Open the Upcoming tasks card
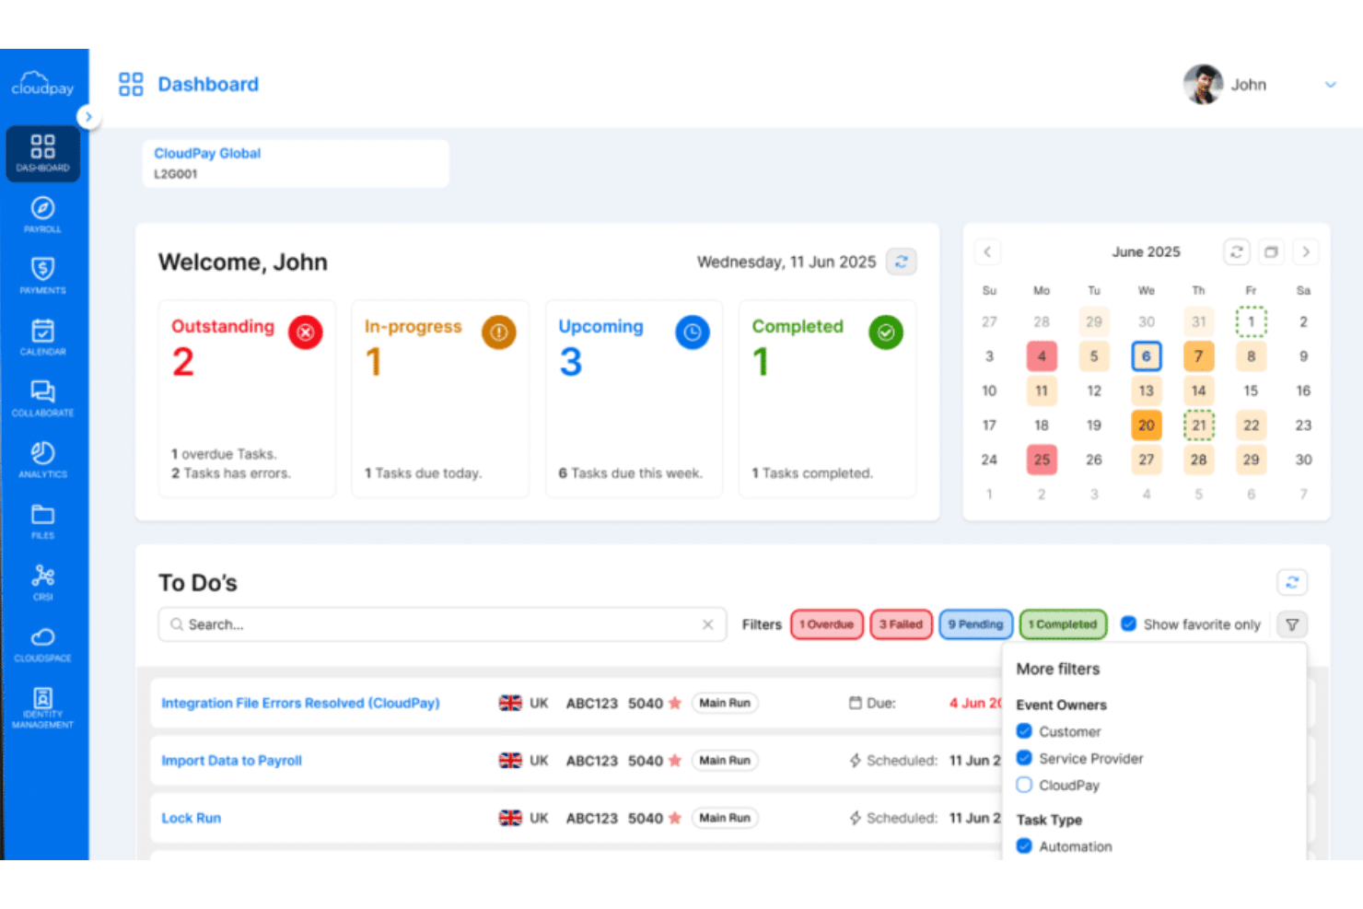 point(634,399)
